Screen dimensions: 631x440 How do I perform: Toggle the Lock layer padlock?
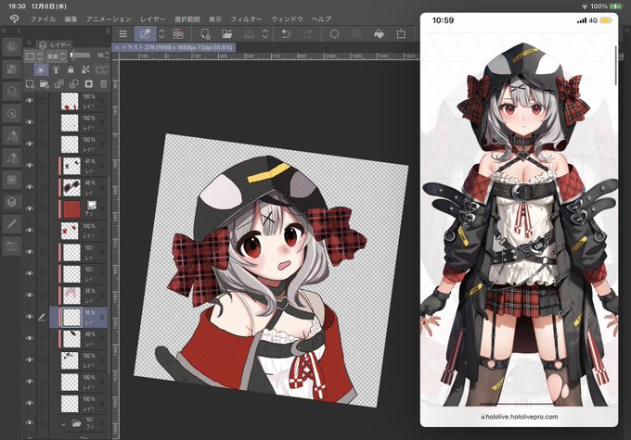click(71, 69)
